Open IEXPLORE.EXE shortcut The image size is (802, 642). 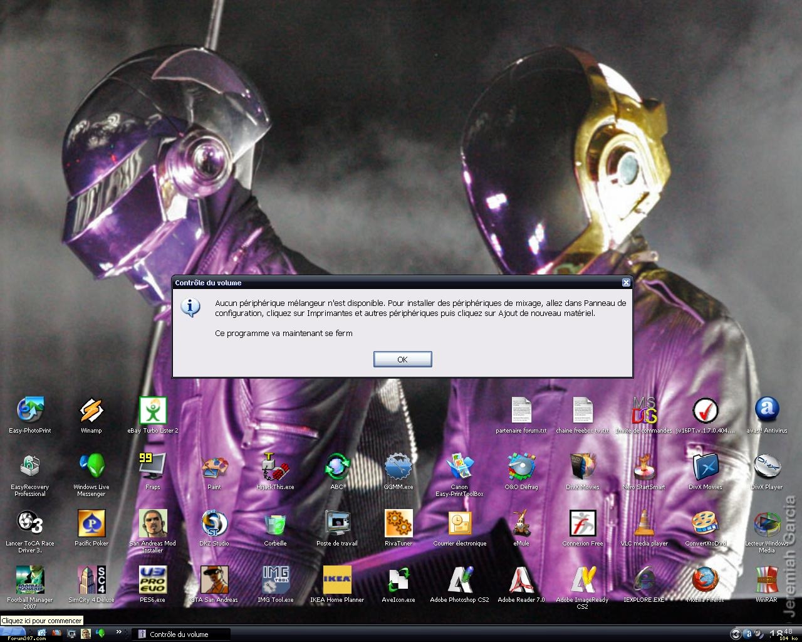[643, 584]
